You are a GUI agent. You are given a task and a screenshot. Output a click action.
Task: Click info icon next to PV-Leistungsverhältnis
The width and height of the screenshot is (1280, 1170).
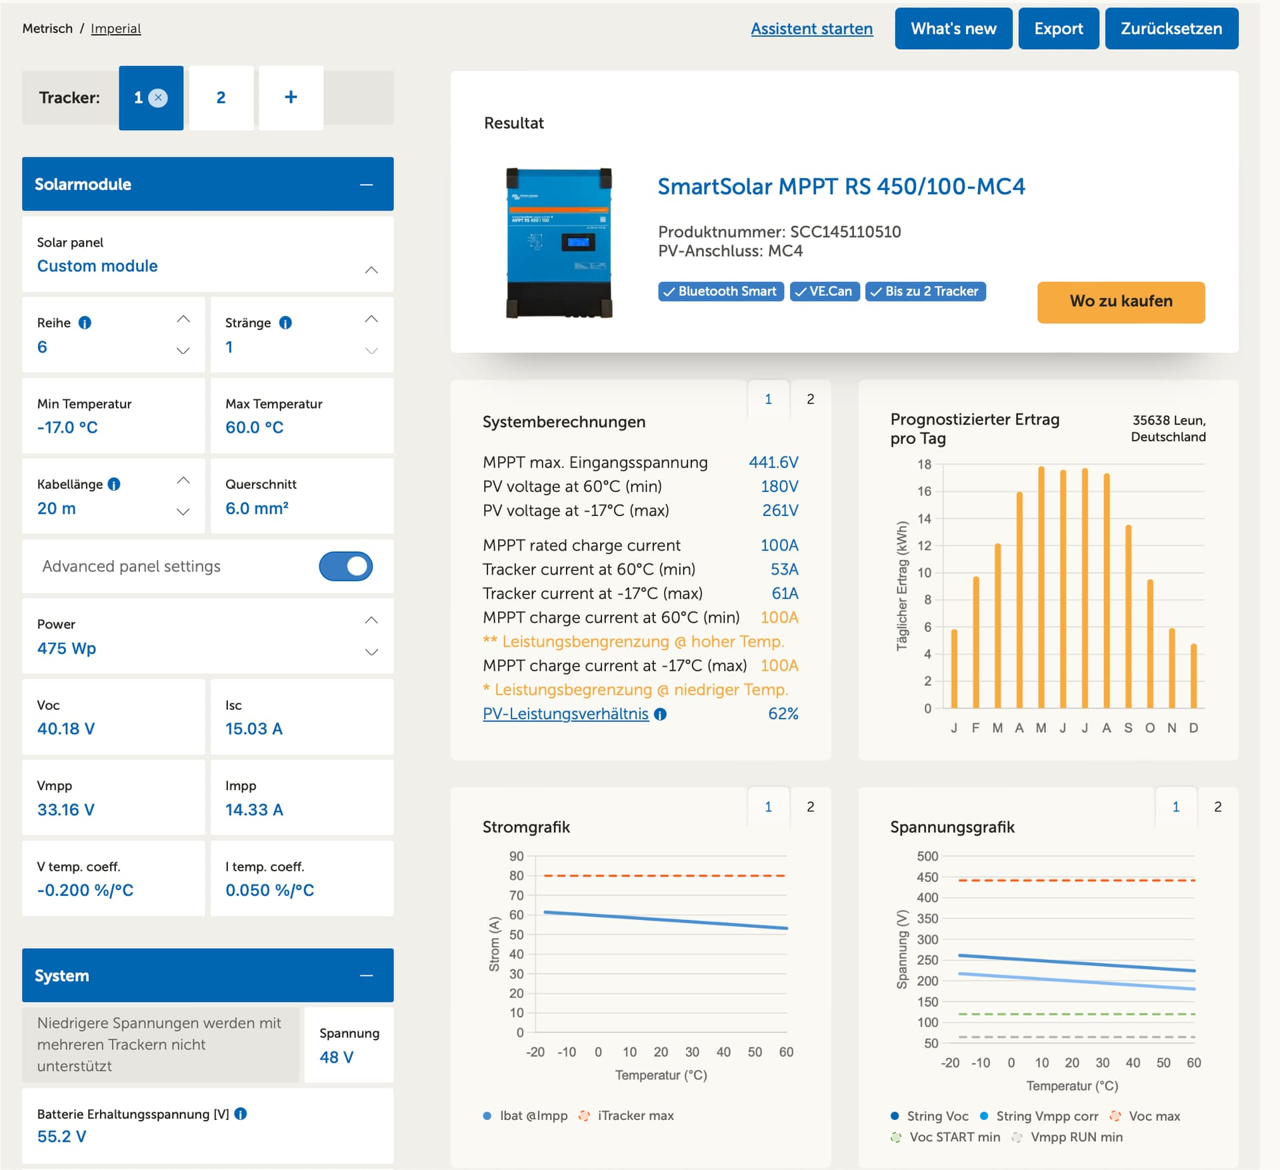(660, 714)
